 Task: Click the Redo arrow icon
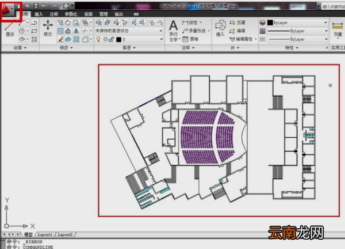(55, 6)
